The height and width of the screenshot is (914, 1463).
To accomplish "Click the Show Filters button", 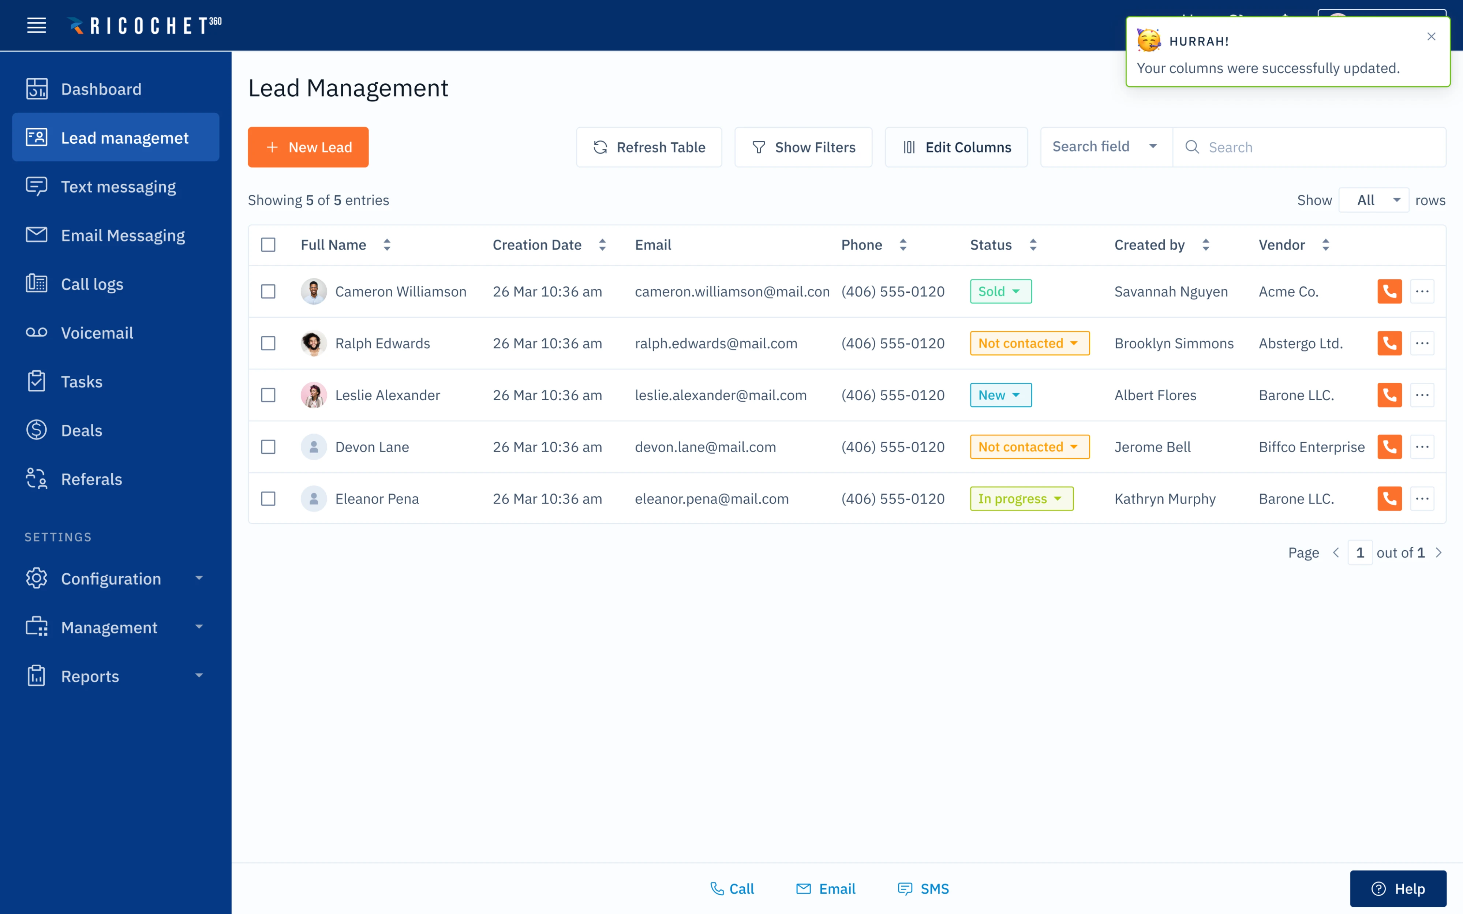I will 803,147.
